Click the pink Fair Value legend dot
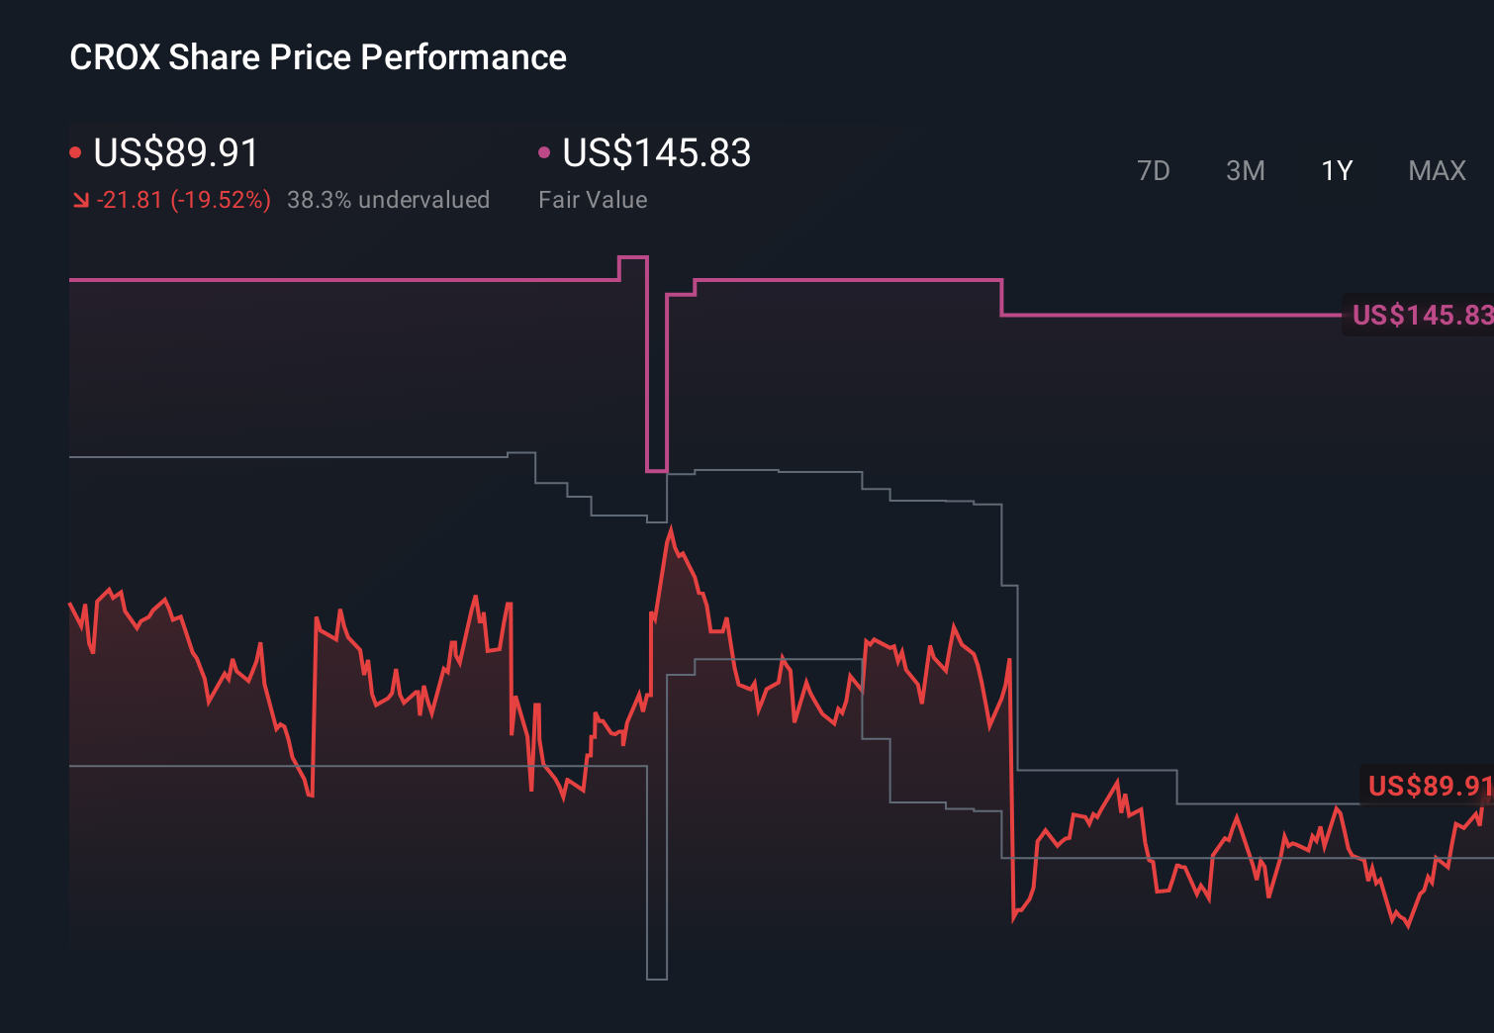The width and height of the screenshot is (1494, 1033). coord(543,152)
